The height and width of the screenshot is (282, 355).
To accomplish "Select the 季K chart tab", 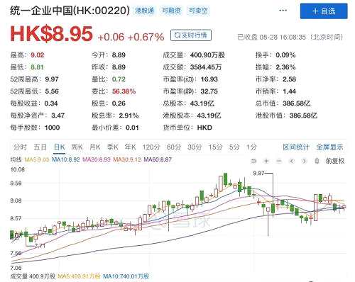I will [112, 147].
